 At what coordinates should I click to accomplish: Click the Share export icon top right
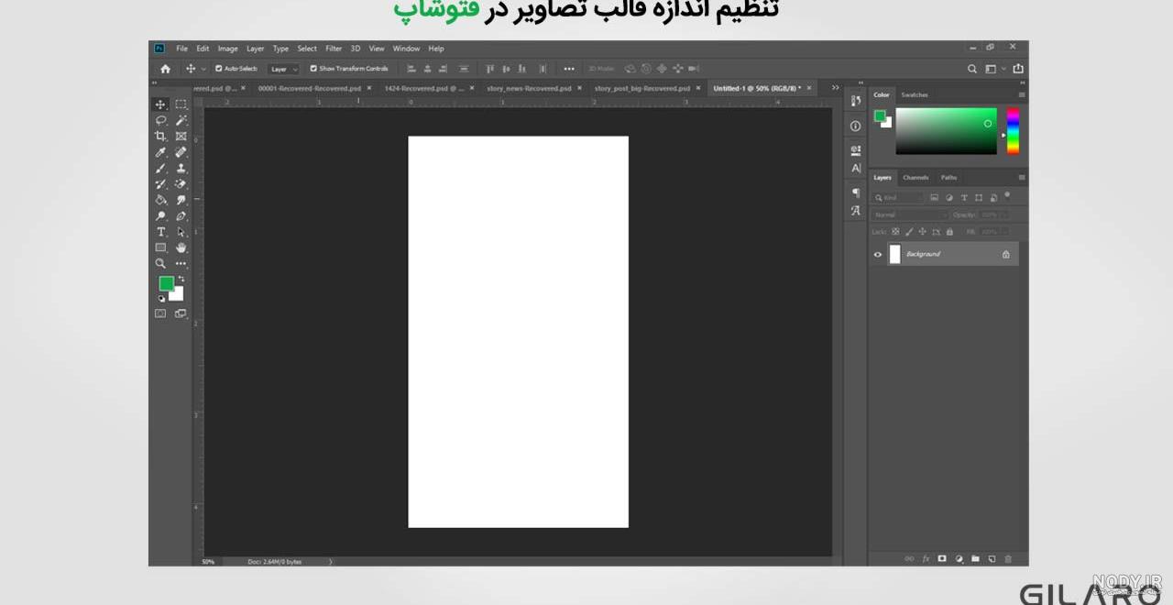pos(1018,69)
